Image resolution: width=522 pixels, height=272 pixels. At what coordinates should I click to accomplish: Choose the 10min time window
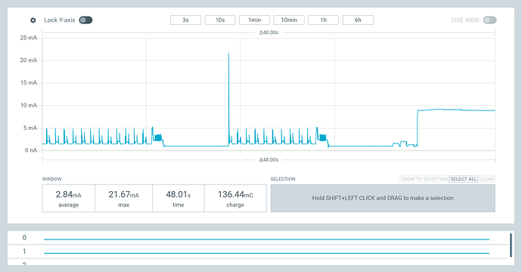point(289,20)
